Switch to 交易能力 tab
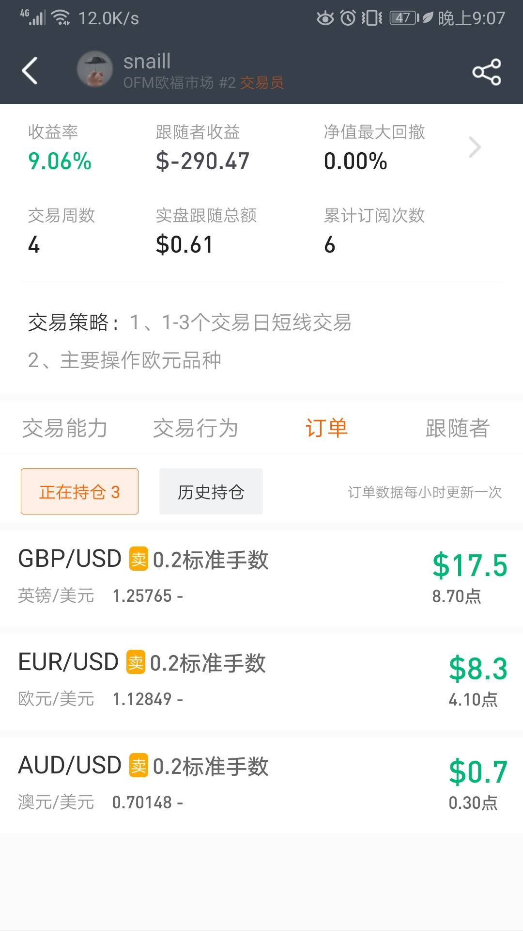The image size is (523, 931). (65, 428)
